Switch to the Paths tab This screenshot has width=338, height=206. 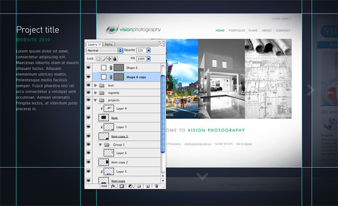(x=108, y=44)
